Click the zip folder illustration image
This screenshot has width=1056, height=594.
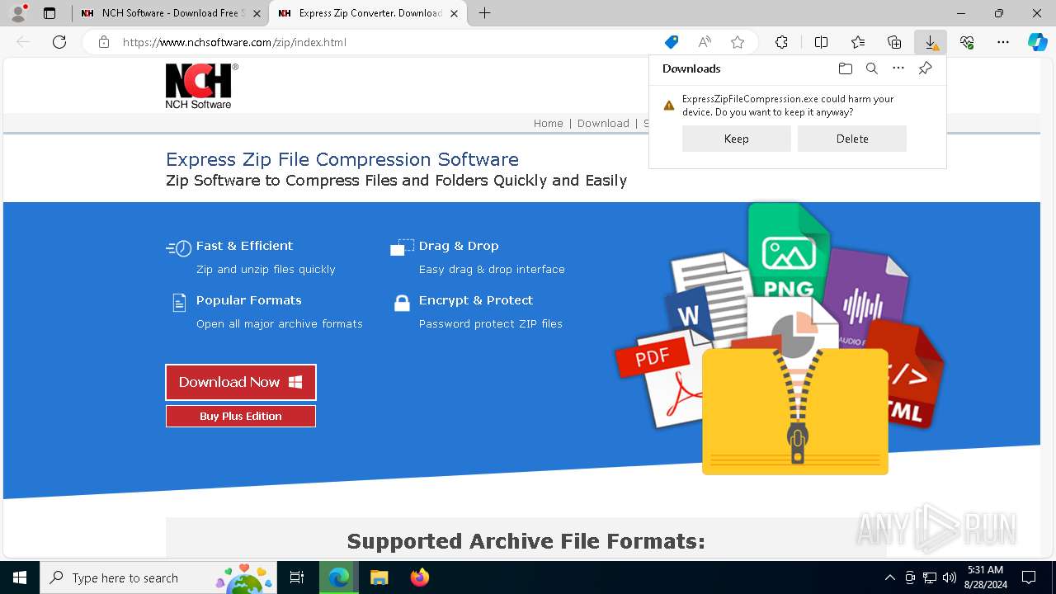[780, 338]
